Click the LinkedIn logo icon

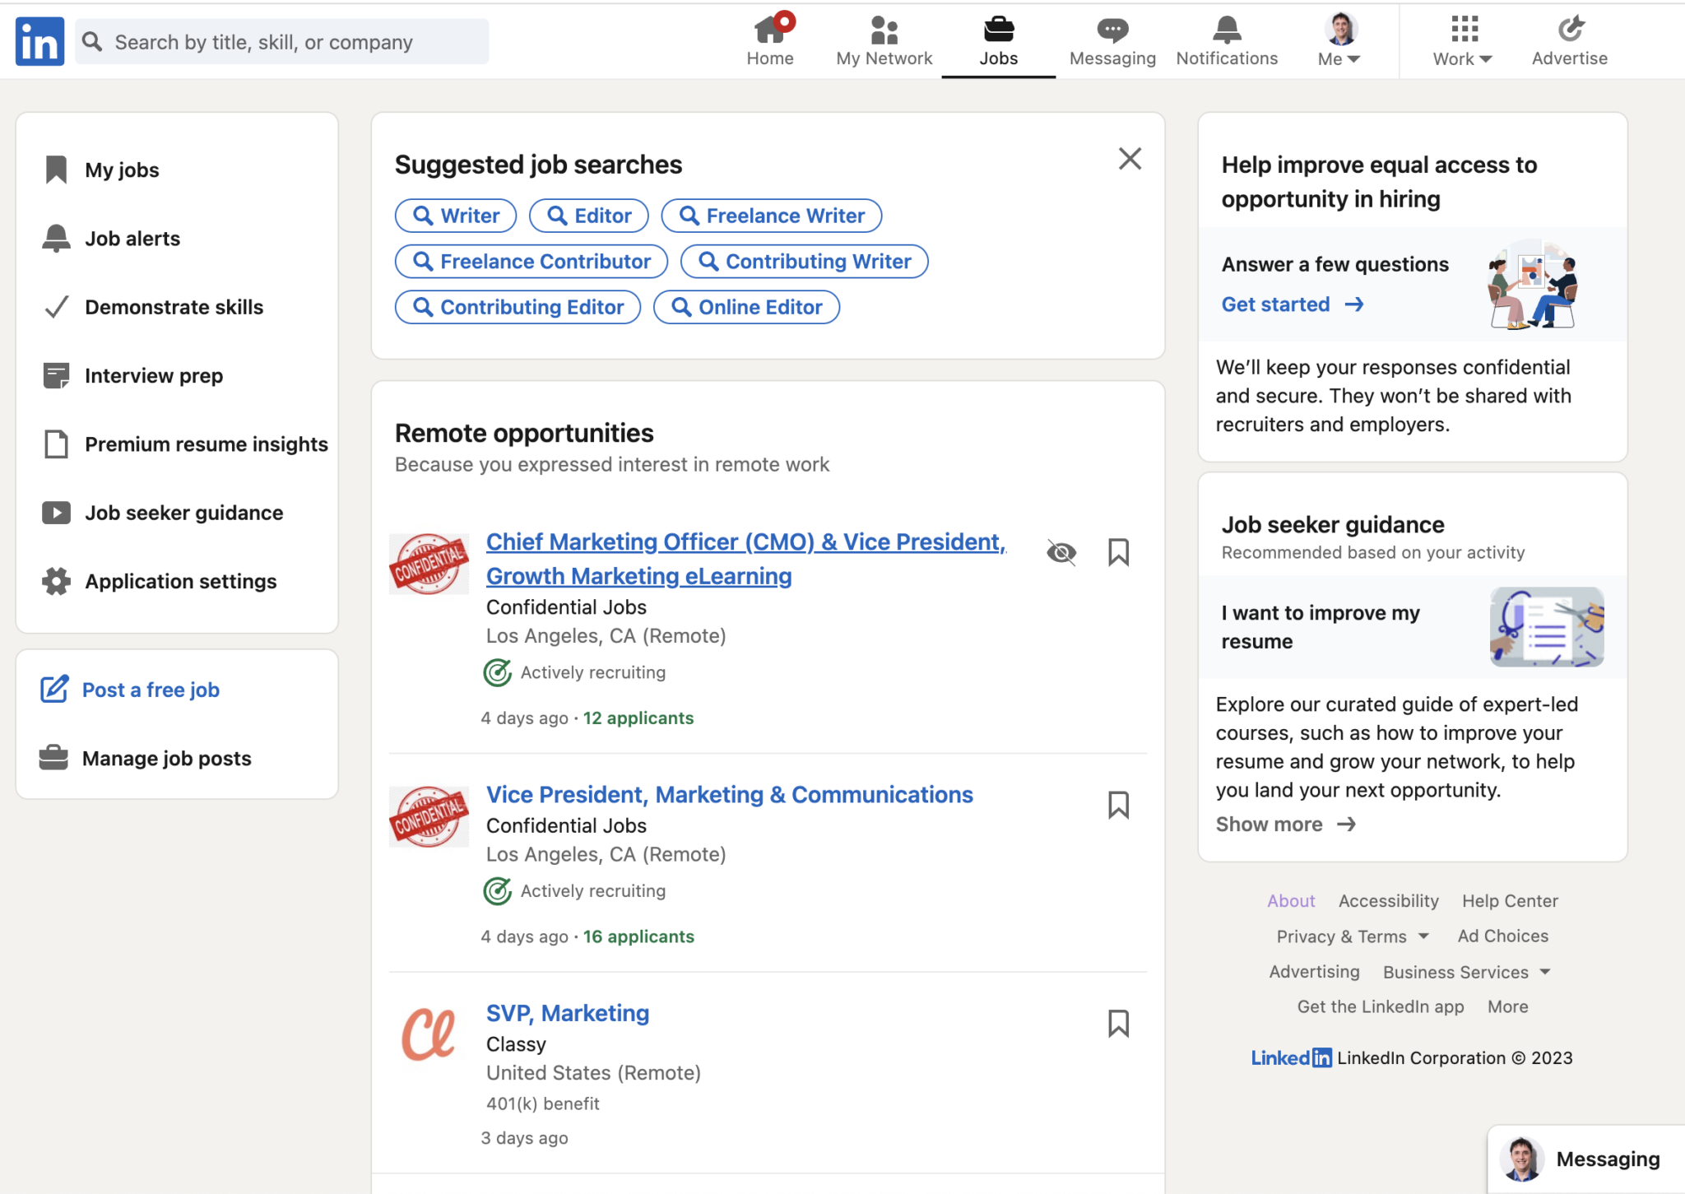[x=39, y=41]
